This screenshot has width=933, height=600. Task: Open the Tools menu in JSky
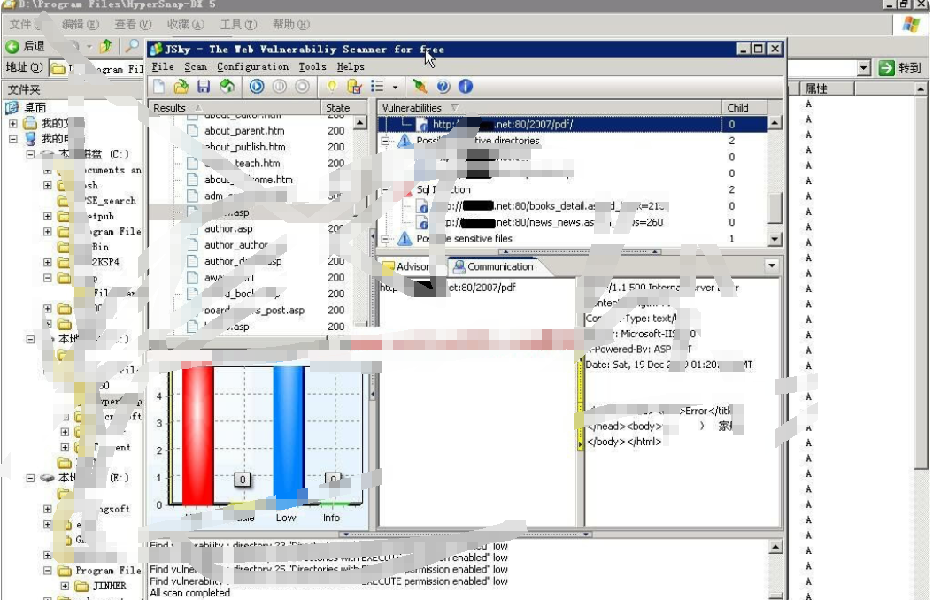tap(312, 66)
